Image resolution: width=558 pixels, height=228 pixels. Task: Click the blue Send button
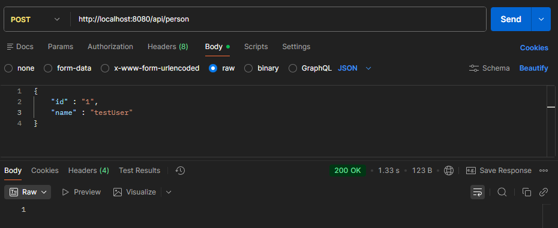coord(511,19)
